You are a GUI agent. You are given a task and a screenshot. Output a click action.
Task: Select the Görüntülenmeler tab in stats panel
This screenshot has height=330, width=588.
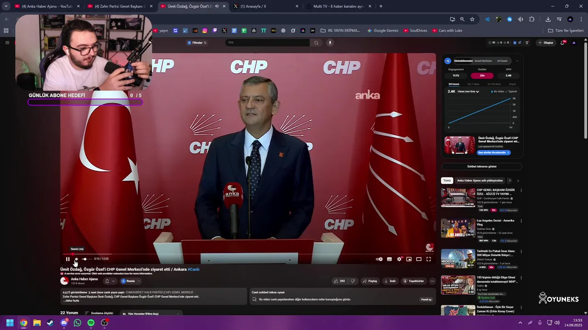[x=463, y=60]
